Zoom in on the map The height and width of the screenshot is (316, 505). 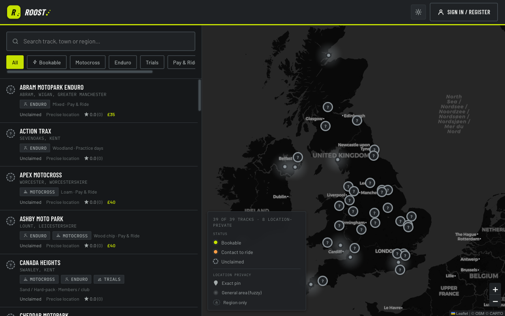click(495, 290)
